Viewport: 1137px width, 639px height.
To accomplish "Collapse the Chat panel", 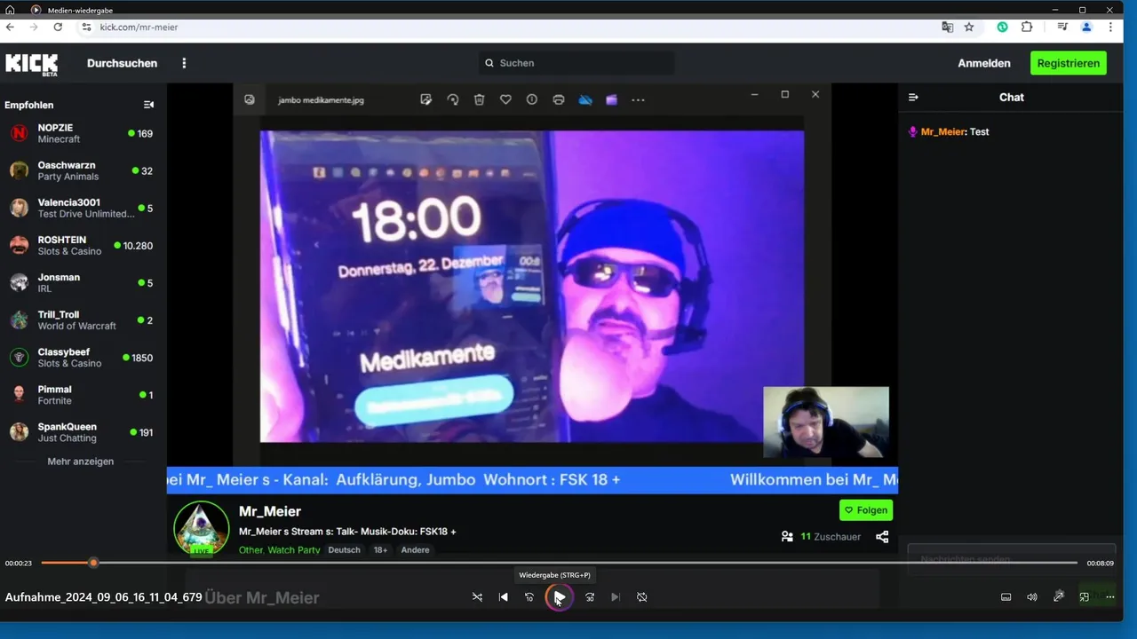I will pyautogui.click(x=913, y=98).
